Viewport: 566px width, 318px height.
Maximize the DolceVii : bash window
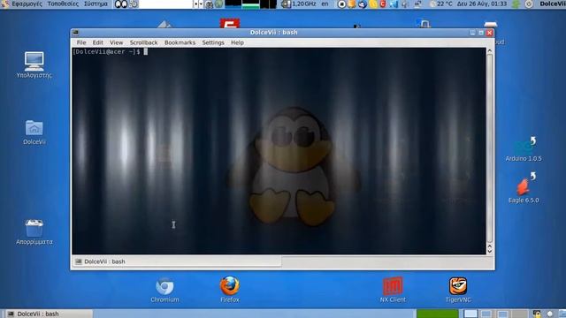coord(481,33)
